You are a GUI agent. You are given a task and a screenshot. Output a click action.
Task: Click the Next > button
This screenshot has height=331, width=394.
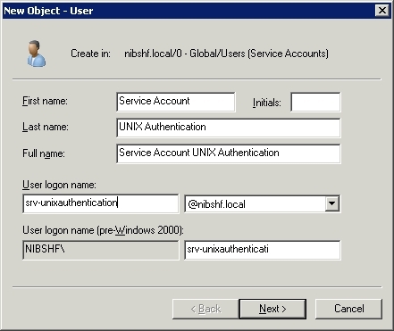point(272,309)
